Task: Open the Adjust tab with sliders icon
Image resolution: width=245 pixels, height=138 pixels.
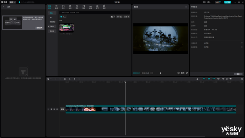Action: (97, 7)
